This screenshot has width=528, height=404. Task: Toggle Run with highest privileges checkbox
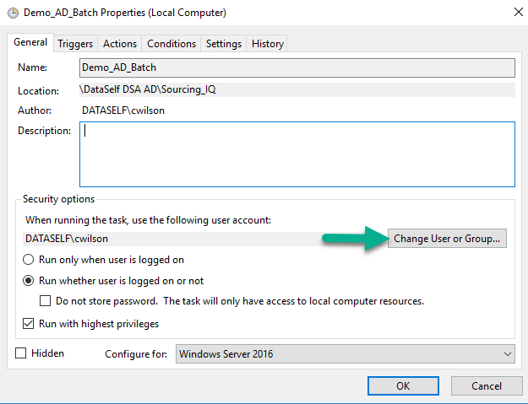click(30, 324)
